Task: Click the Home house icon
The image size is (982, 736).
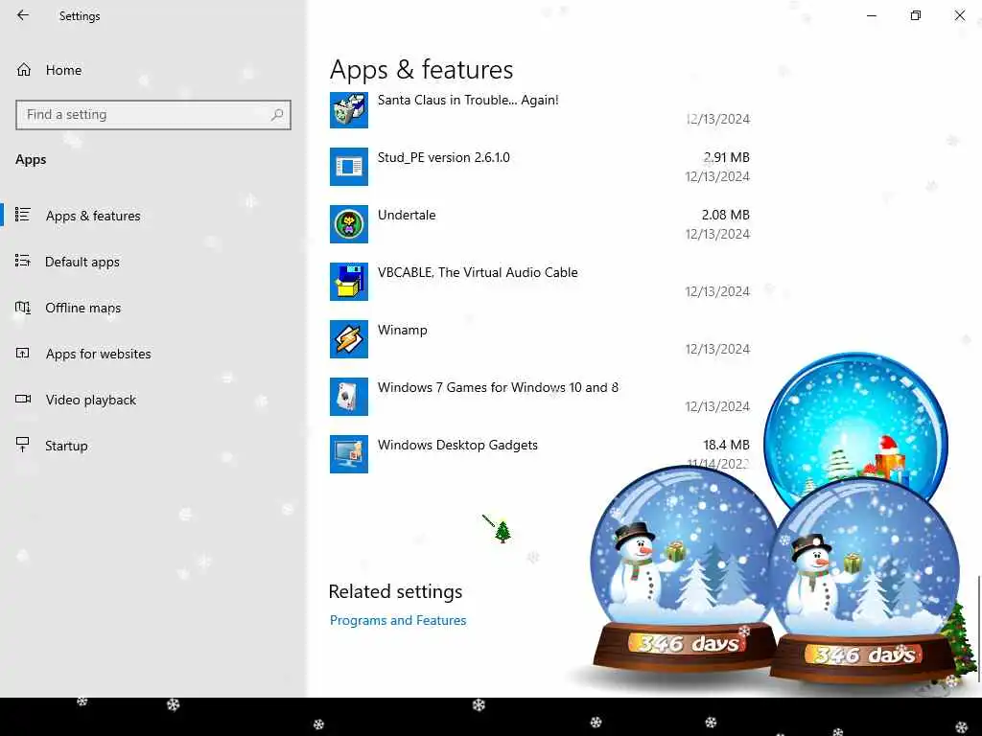Action: (x=24, y=69)
